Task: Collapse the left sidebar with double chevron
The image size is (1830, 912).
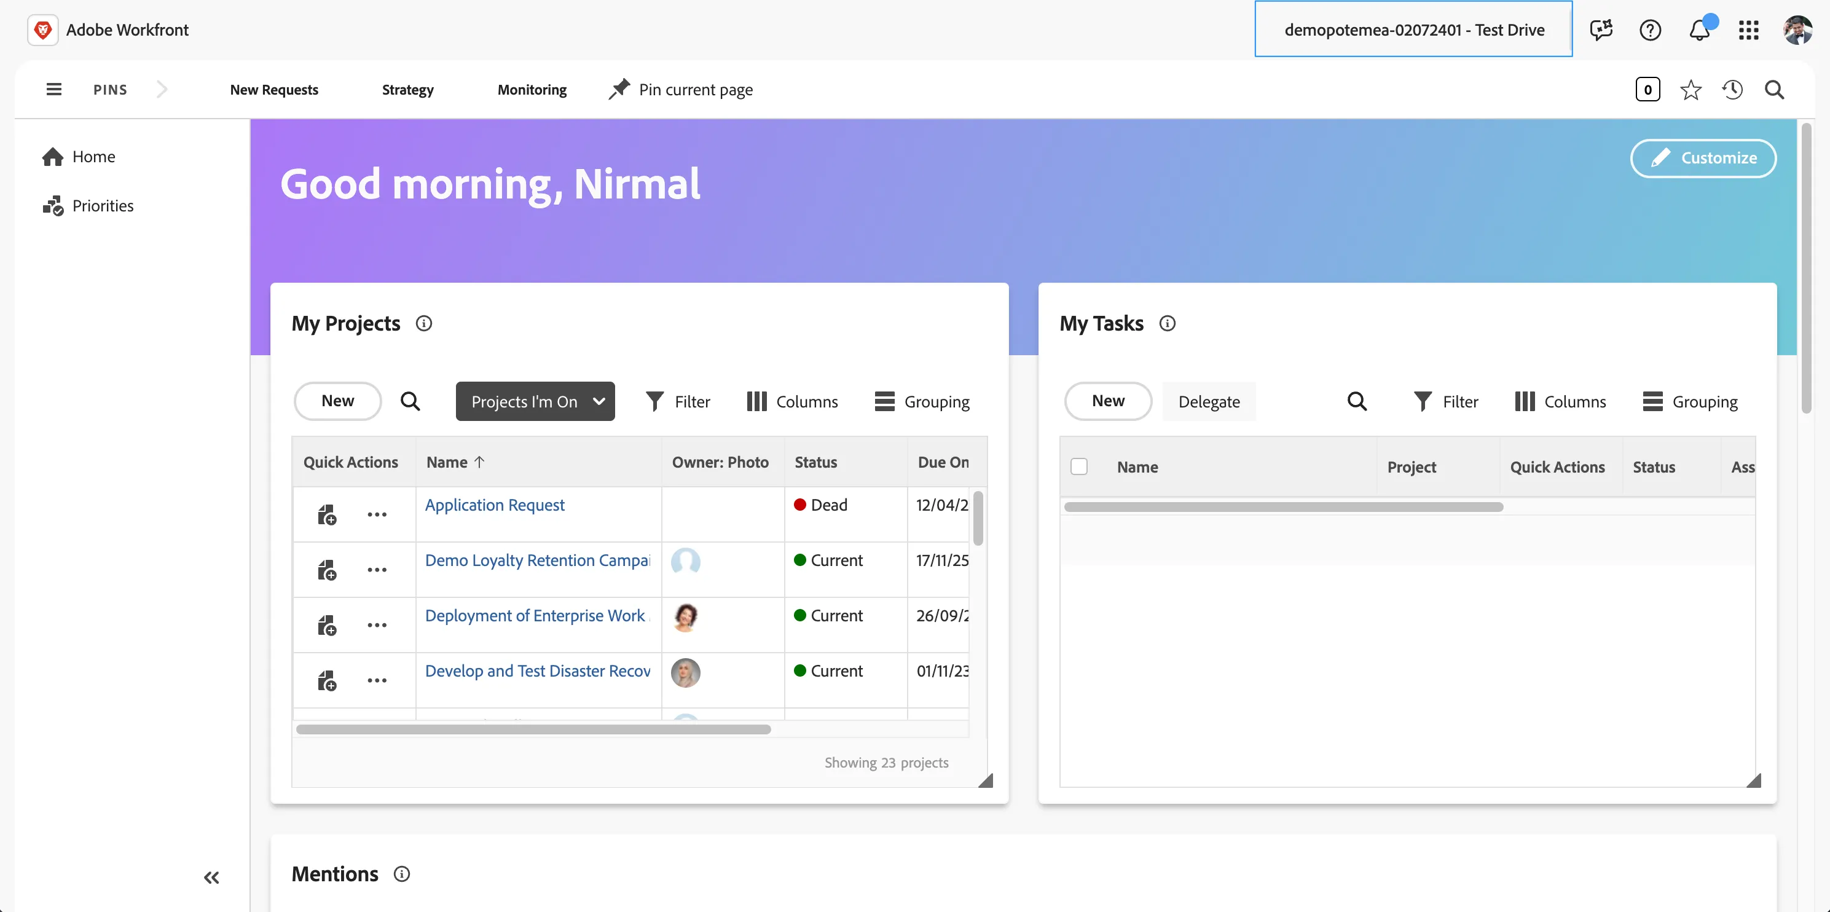Action: (x=211, y=877)
